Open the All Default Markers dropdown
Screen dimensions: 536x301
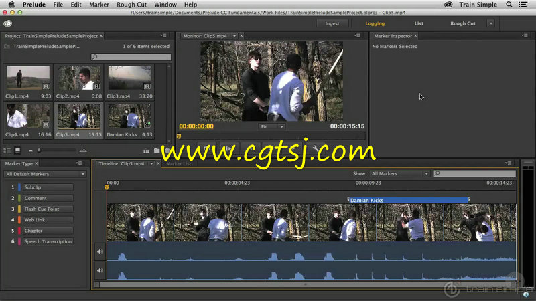(x=45, y=174)
